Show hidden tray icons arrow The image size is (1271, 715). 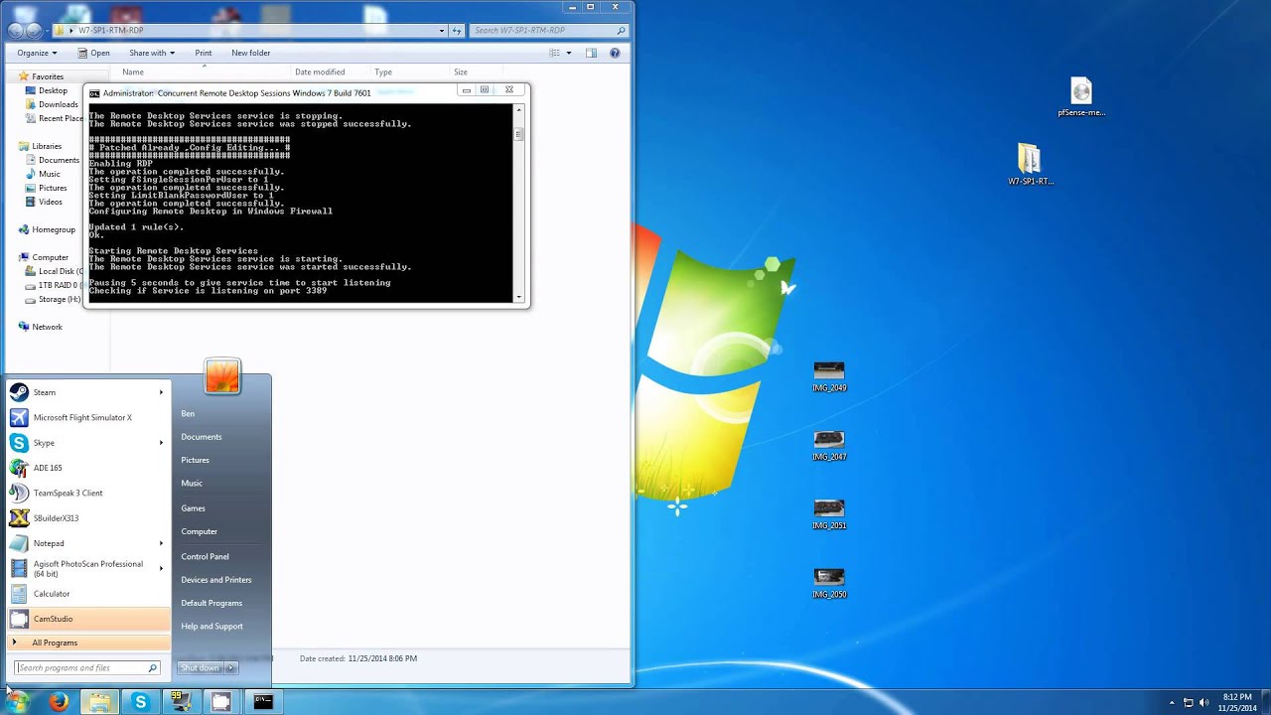[x=1172, y=702]
